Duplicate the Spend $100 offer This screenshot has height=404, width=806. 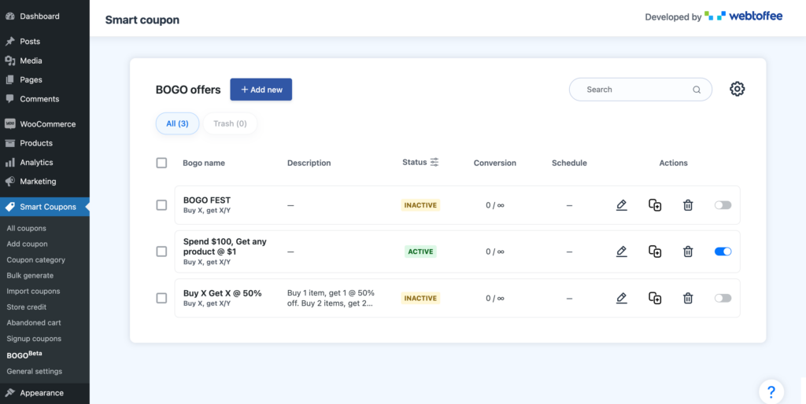coord(655,252)
